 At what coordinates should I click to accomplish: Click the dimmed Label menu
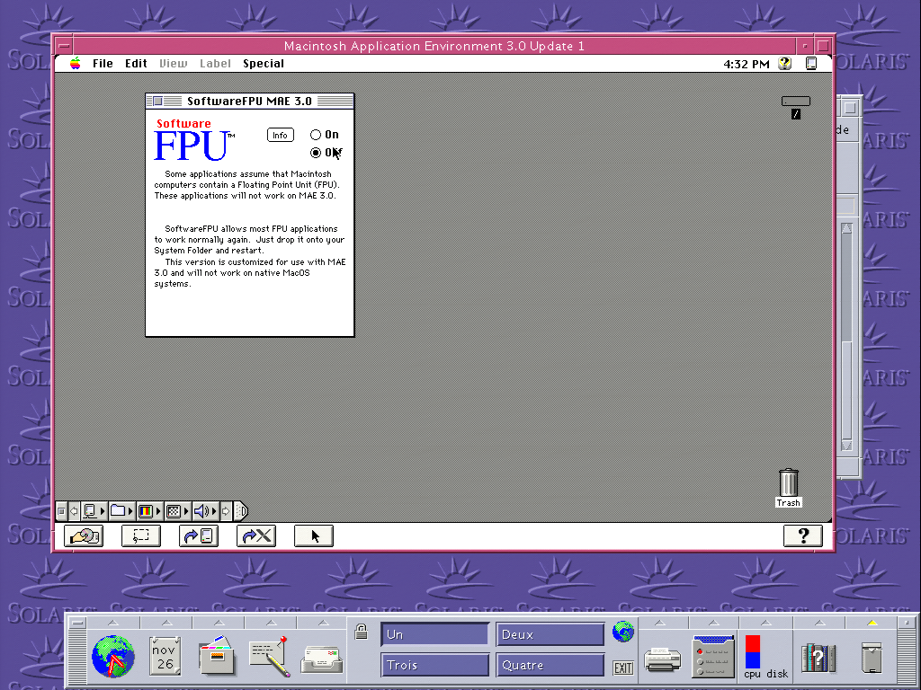pyautogui.click(x=215, y=64)
